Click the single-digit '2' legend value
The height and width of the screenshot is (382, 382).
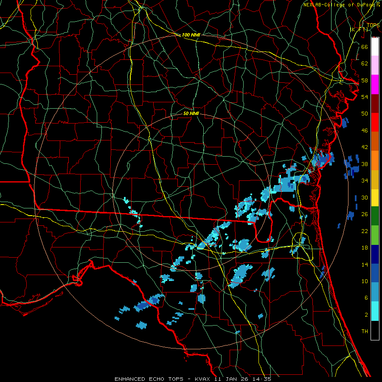point(366,315)
